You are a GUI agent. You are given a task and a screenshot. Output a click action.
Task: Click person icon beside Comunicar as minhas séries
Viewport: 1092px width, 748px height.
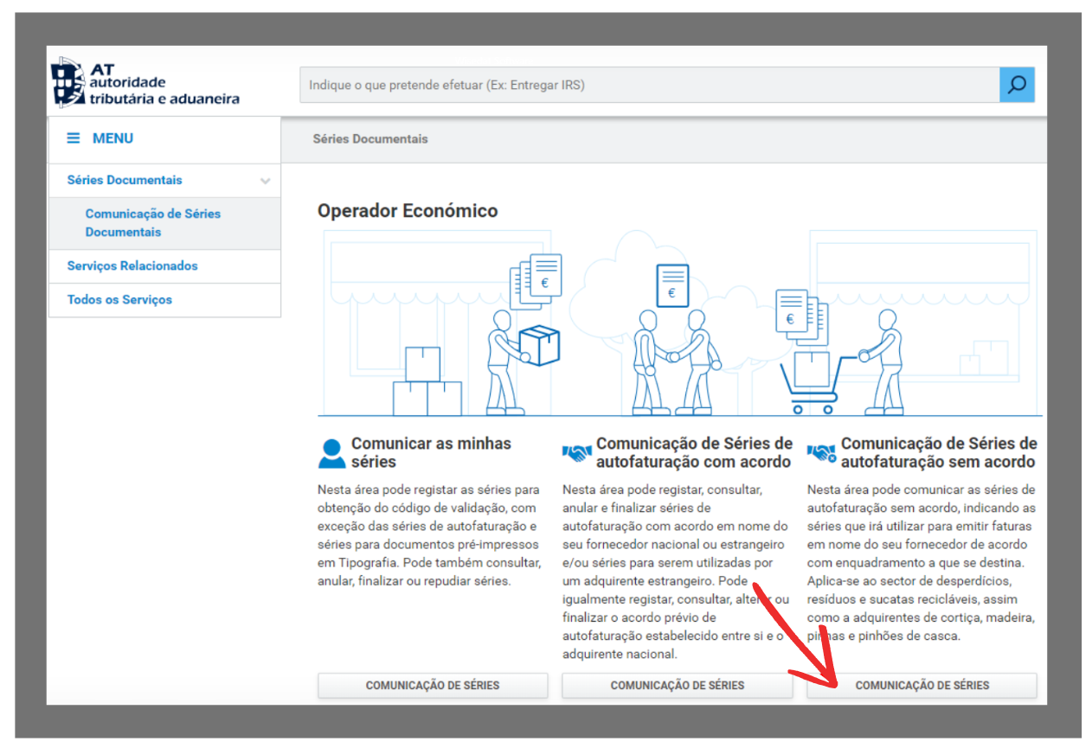click(331, 453)
